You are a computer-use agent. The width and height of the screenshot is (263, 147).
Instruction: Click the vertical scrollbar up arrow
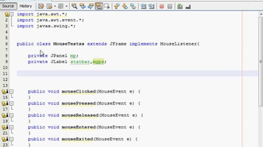[x=261, y=14]
